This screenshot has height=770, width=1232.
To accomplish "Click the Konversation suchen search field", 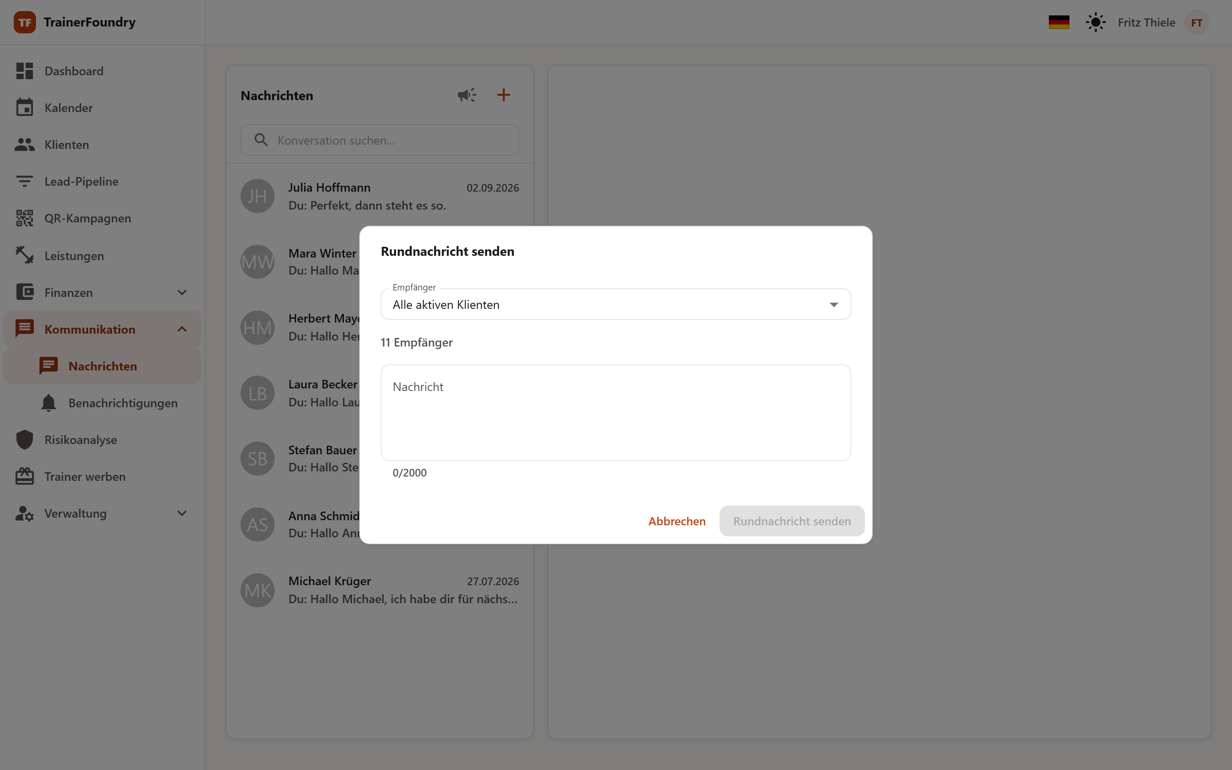I will (380, 140).
